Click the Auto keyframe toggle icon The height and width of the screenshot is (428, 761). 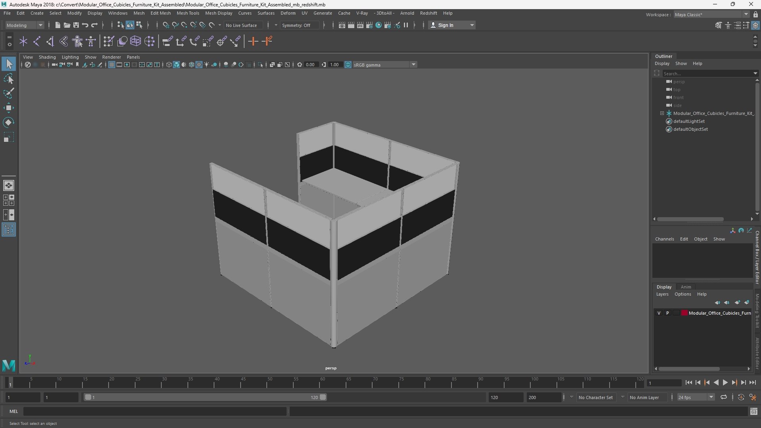point(741,397)
